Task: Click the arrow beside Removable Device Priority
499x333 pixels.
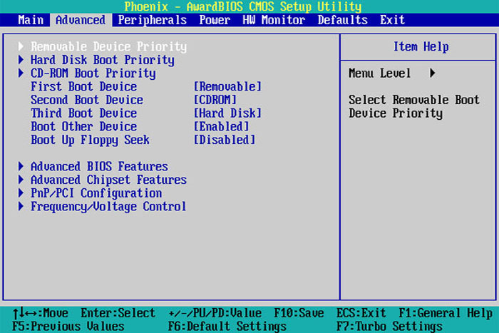Action: coord(21,46)
